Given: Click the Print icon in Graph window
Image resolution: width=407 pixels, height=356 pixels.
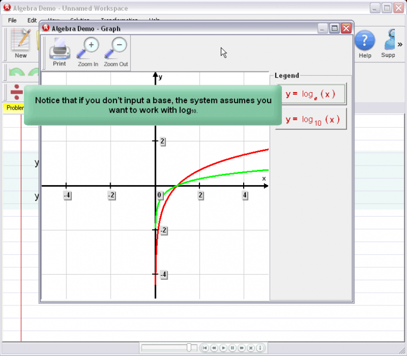Looking at the screenshot, I should 60,52.
